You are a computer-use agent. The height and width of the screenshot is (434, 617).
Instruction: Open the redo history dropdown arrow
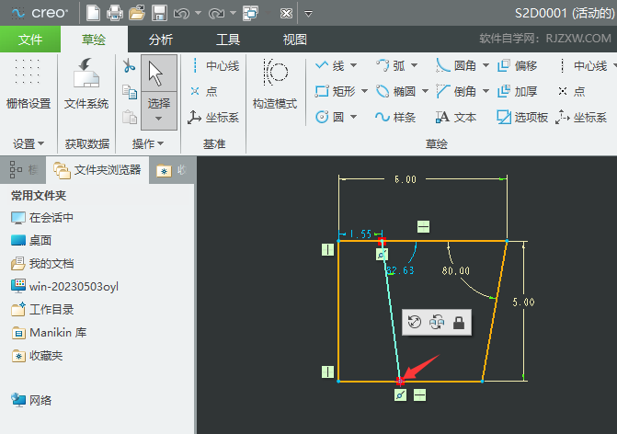pos(233,13)
